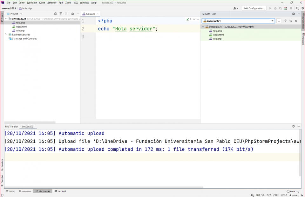Viewport: 305px width, 197px height.
Task: Click Listen for PHP Debug Connections icon
Action: pos(286,8)
